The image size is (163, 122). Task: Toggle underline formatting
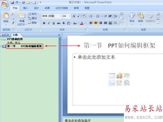(53, 23)
